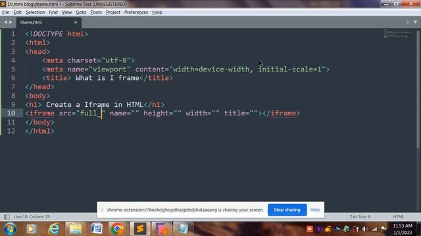This screenshot has width=421, height=236.
Task: Open Google Chrome from taskbar
Action: 117,229
